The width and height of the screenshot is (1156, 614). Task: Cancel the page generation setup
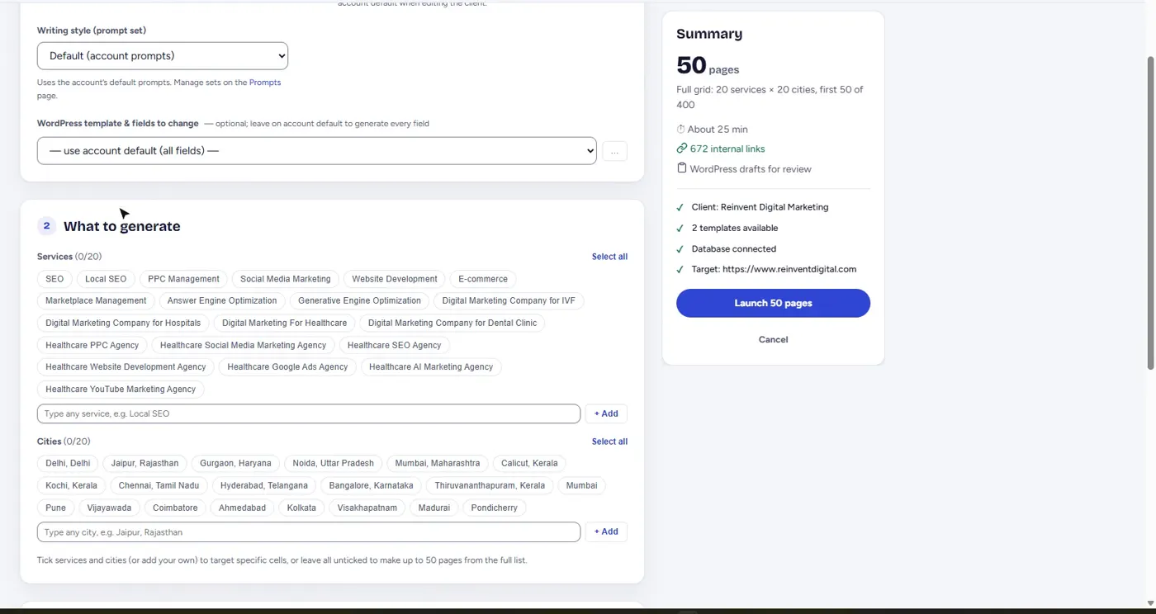pos(773,340)
